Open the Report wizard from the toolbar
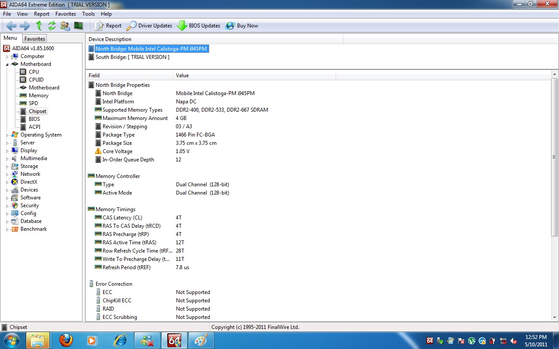The image size is (559, 349). (108, 26)
